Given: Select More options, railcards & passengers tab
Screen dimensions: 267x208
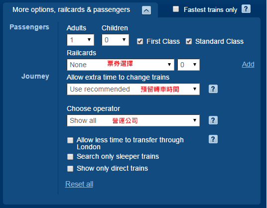Looking at the screenshot, I should (71, 9).
